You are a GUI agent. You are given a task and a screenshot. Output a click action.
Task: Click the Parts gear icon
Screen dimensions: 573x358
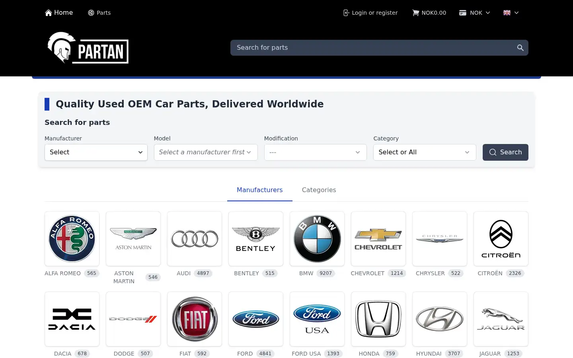click(x=91, y=13)
